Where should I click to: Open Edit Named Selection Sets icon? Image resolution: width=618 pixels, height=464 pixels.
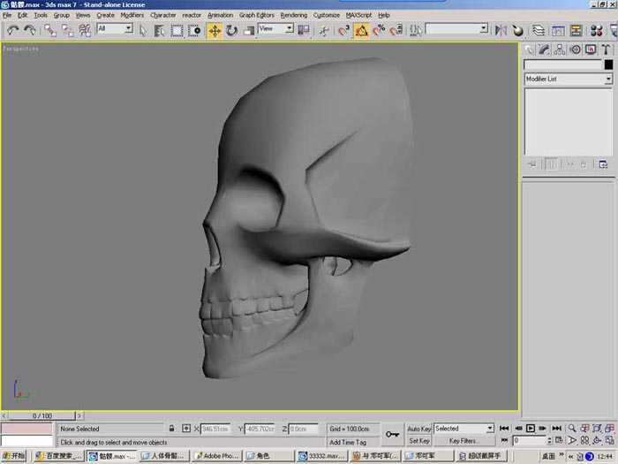(416, 30)
